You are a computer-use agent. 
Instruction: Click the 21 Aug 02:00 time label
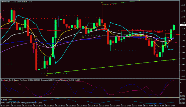tap(148, 106)
